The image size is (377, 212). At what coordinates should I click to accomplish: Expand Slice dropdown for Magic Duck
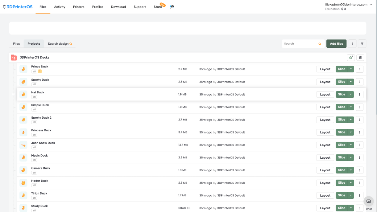coord(351,157)
